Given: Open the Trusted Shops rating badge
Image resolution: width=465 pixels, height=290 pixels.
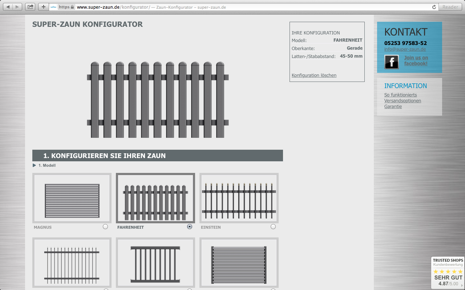Looking at the screenshot, I should [x=448, y=272].
